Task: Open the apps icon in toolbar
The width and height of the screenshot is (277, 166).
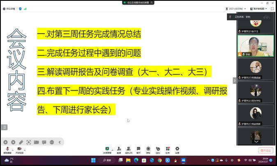Action: (x=168, y=149)
